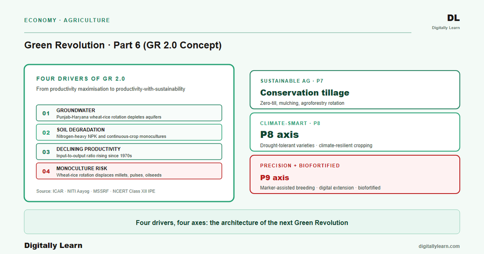This screenshot has height=254, width=484.
Task: Click the 'CLIMATE-SMART · P8' label
Action: [x=290, y=123]
